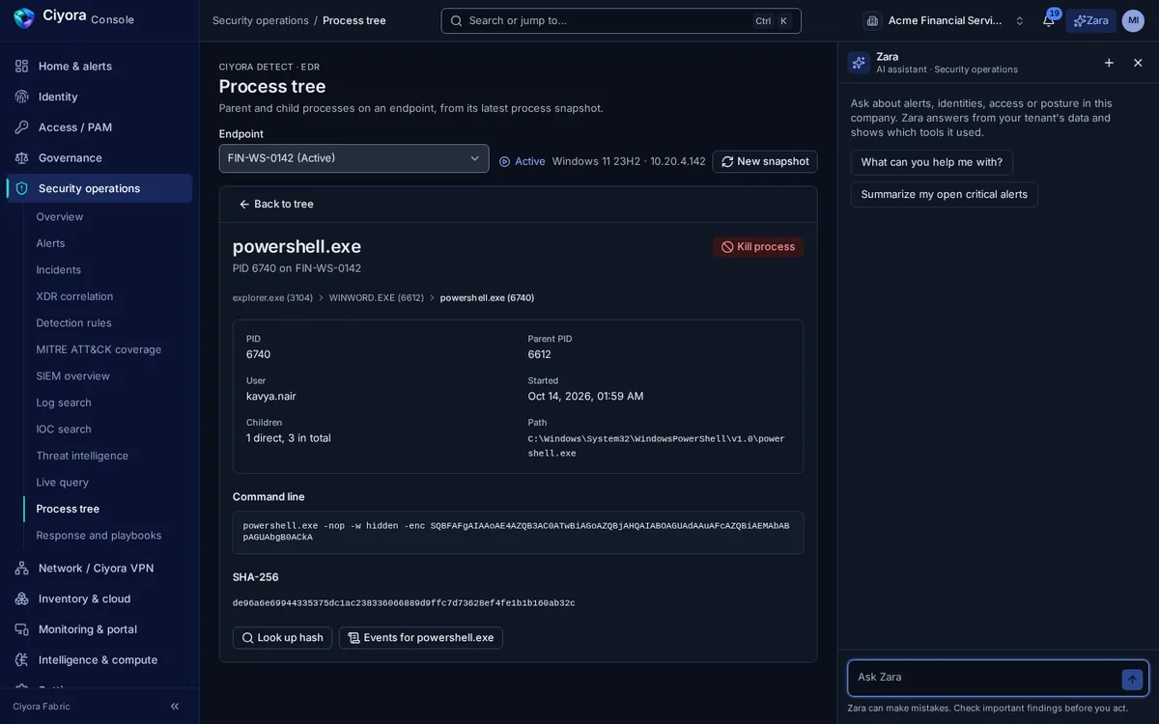Click the New snapshot button
1159x724 pixels.
[x=765, y=161]
